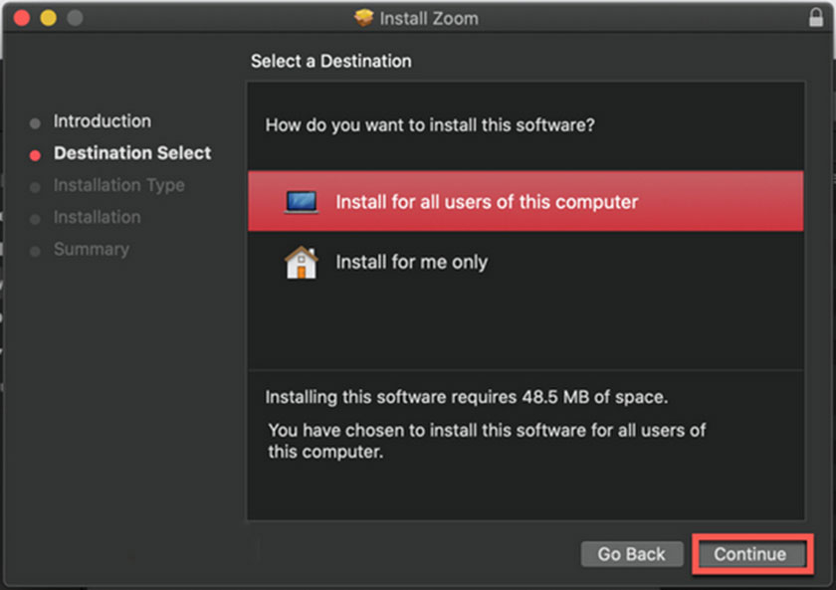Click the lock icon in the title bar

point(816,18)
